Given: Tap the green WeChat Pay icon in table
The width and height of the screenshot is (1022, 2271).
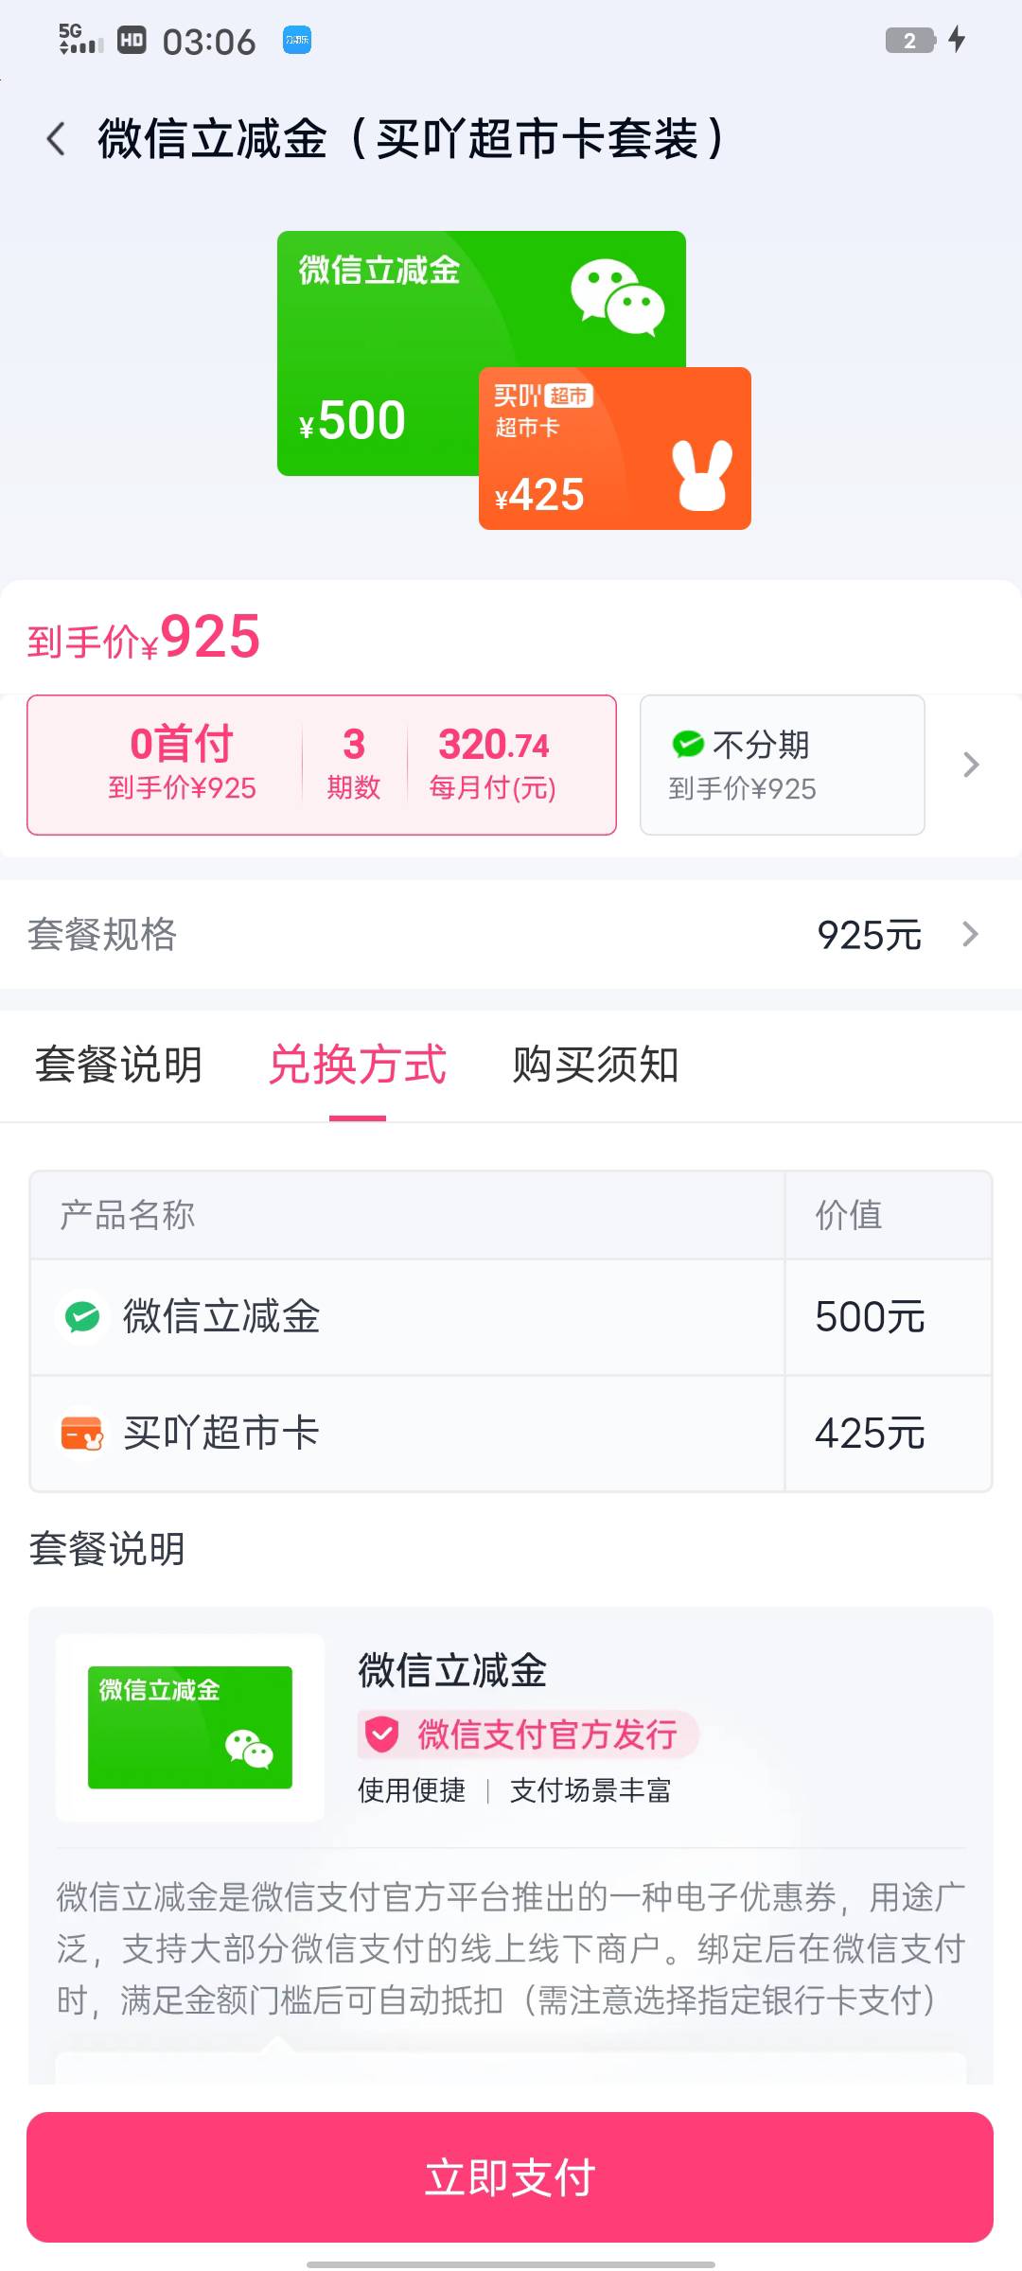Looking at the screenshot, I should [82, 1316].
